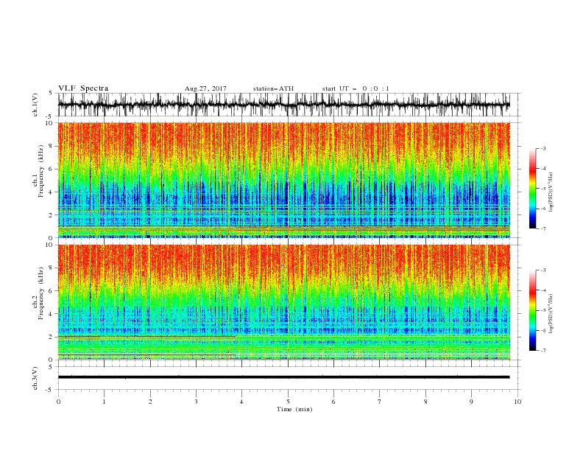This screenshot has height=451, width=583.
Task: Click the "-4" label on ch.2 color bar
Action: click(x=543, y=290)
